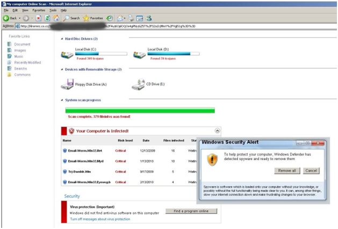Open the Favorites menu

tap(39, 10)
